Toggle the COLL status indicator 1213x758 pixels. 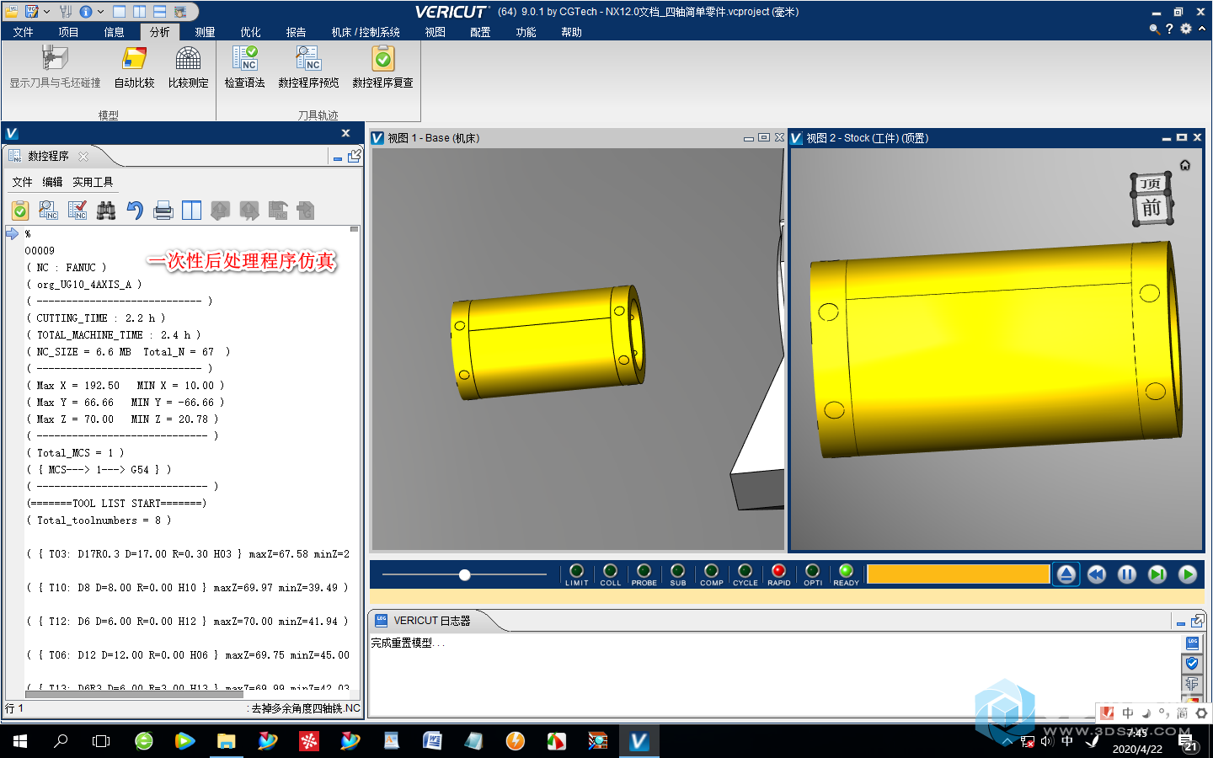(611, 574)
